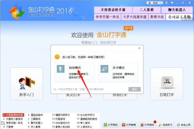Open the skin changer shirt icon
This screenshot has width=194, height=129.
172,3
